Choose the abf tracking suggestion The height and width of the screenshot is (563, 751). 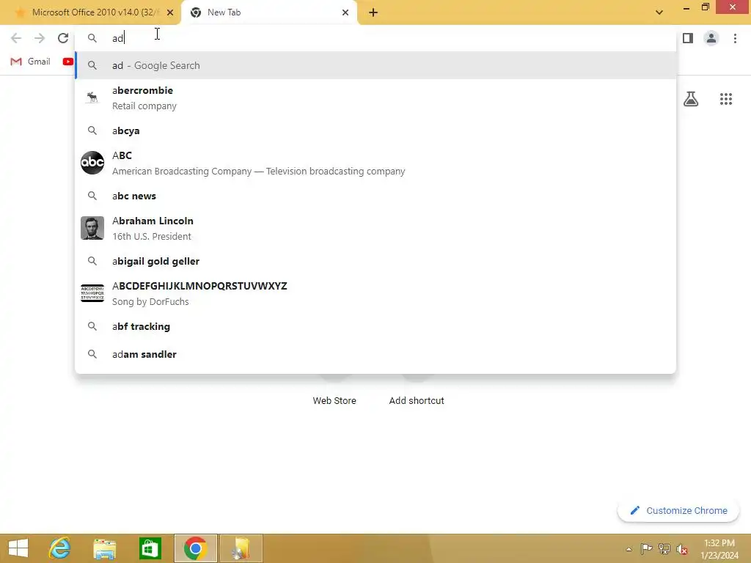point(376,326)
